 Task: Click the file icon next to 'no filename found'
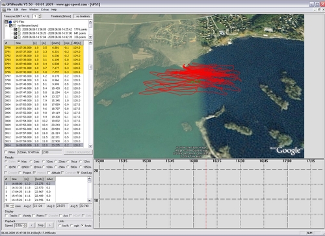coord(14,25)
